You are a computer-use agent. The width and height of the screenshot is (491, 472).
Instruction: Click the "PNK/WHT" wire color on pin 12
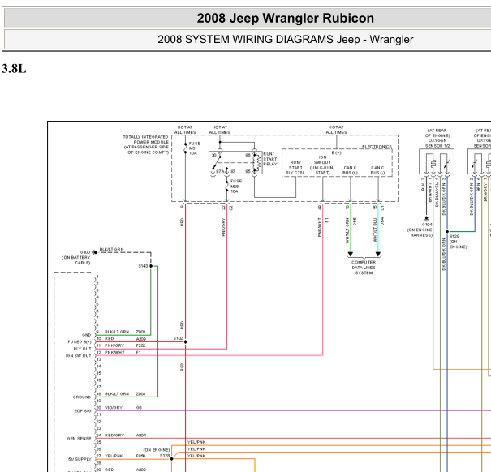coord(114,352)
